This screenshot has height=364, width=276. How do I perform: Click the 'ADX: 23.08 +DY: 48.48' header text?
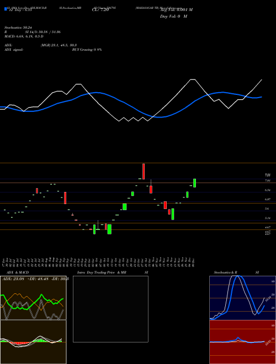tap(25, 279)
